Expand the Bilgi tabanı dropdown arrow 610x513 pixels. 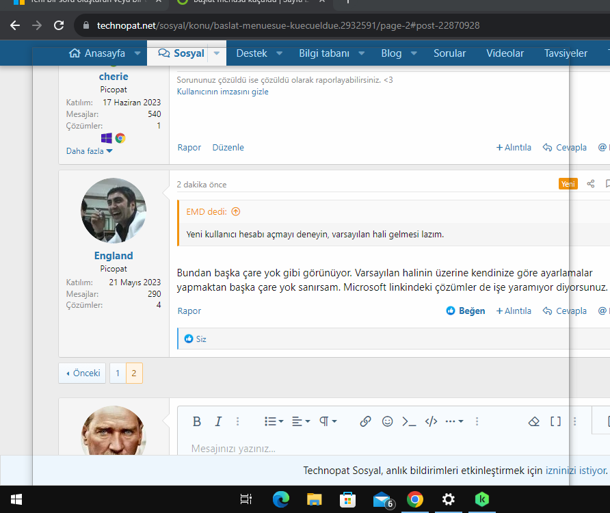pyautogui.click(x=361, y=53)
